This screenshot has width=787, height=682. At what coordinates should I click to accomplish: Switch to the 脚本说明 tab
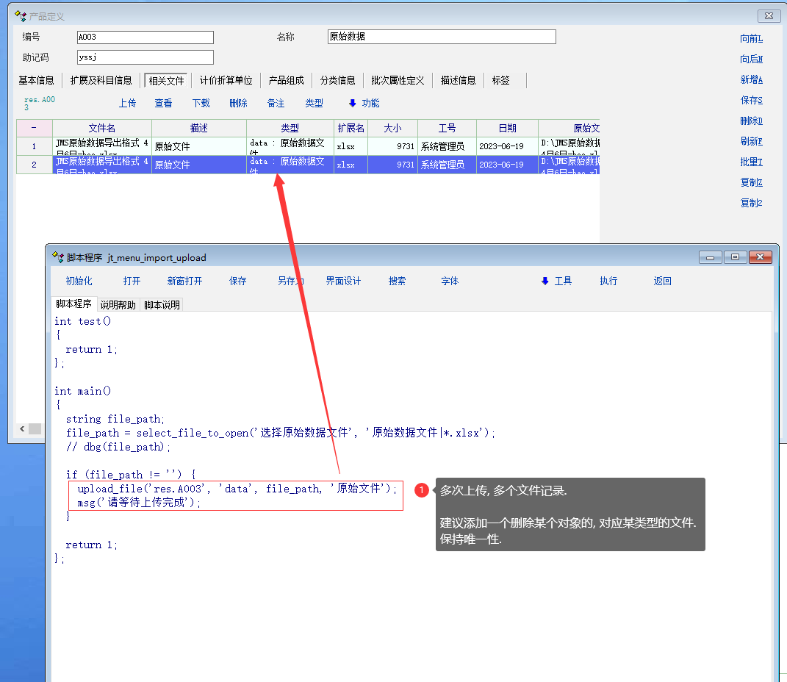(x=162, y=304)
